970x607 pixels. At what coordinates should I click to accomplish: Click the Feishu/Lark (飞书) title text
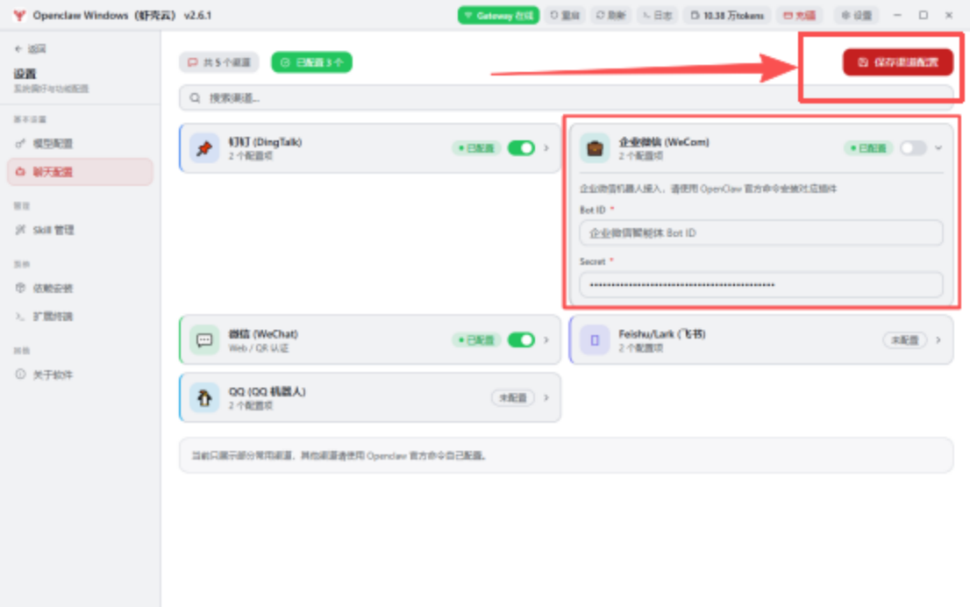[662, 334]
